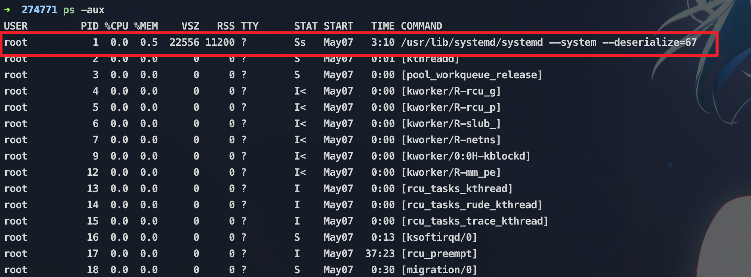Click the /usr/lib/systemd/systemd command text
The image size is (751, 277).
[x=472, y=42]
